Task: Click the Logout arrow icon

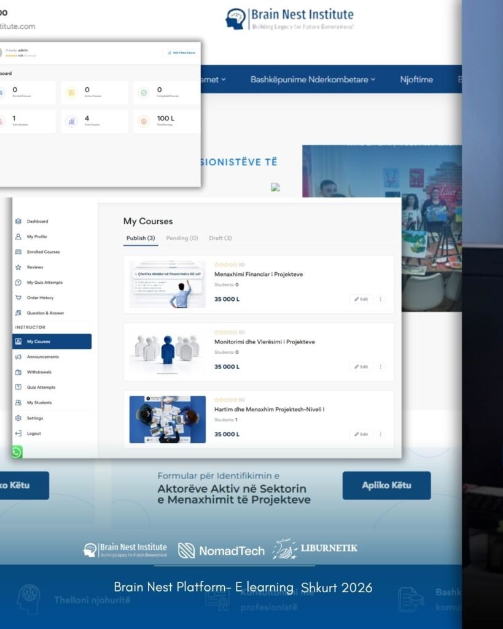Action: [x=18, y=434]
